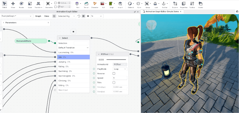Click the Material sphere icon
Screen dimensions: 239x113
(130, 4)
